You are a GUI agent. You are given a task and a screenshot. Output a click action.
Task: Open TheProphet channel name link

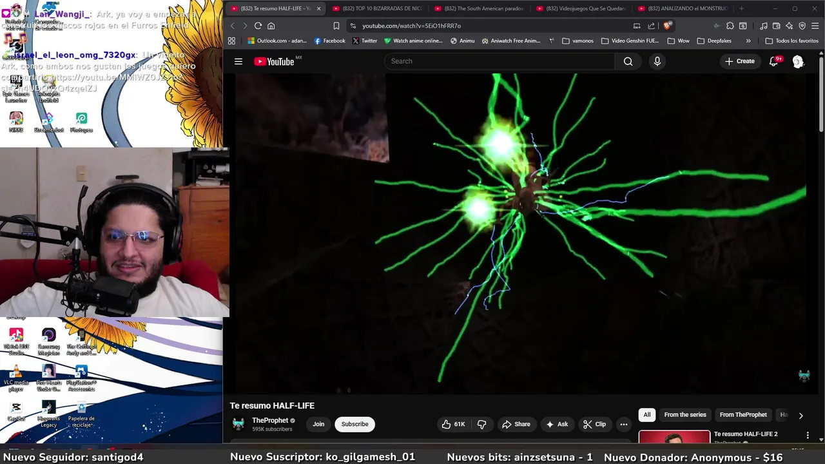tap(270, 420)
